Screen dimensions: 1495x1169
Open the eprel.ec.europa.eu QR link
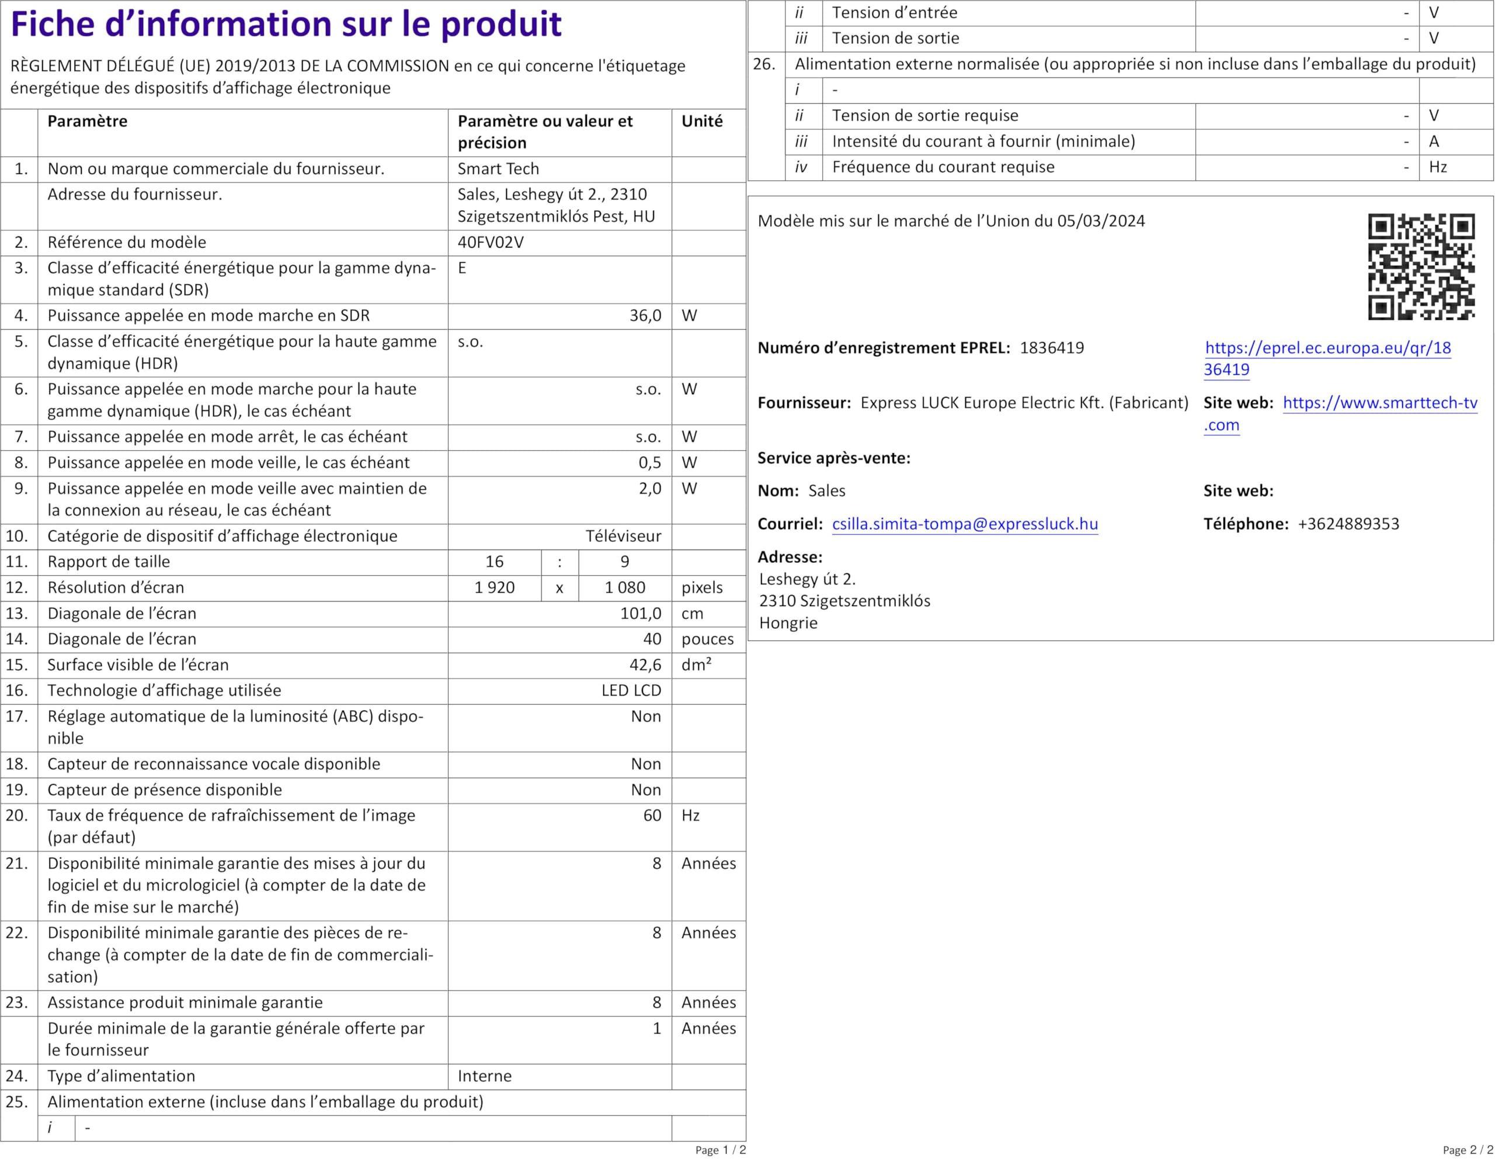(x=1327, y=347)
